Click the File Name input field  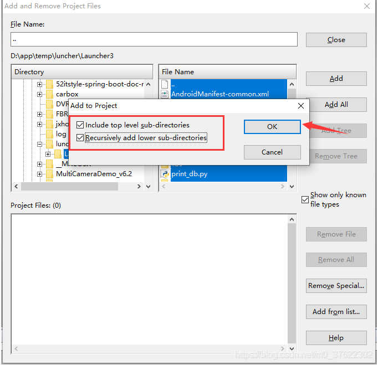pos(154,39)
